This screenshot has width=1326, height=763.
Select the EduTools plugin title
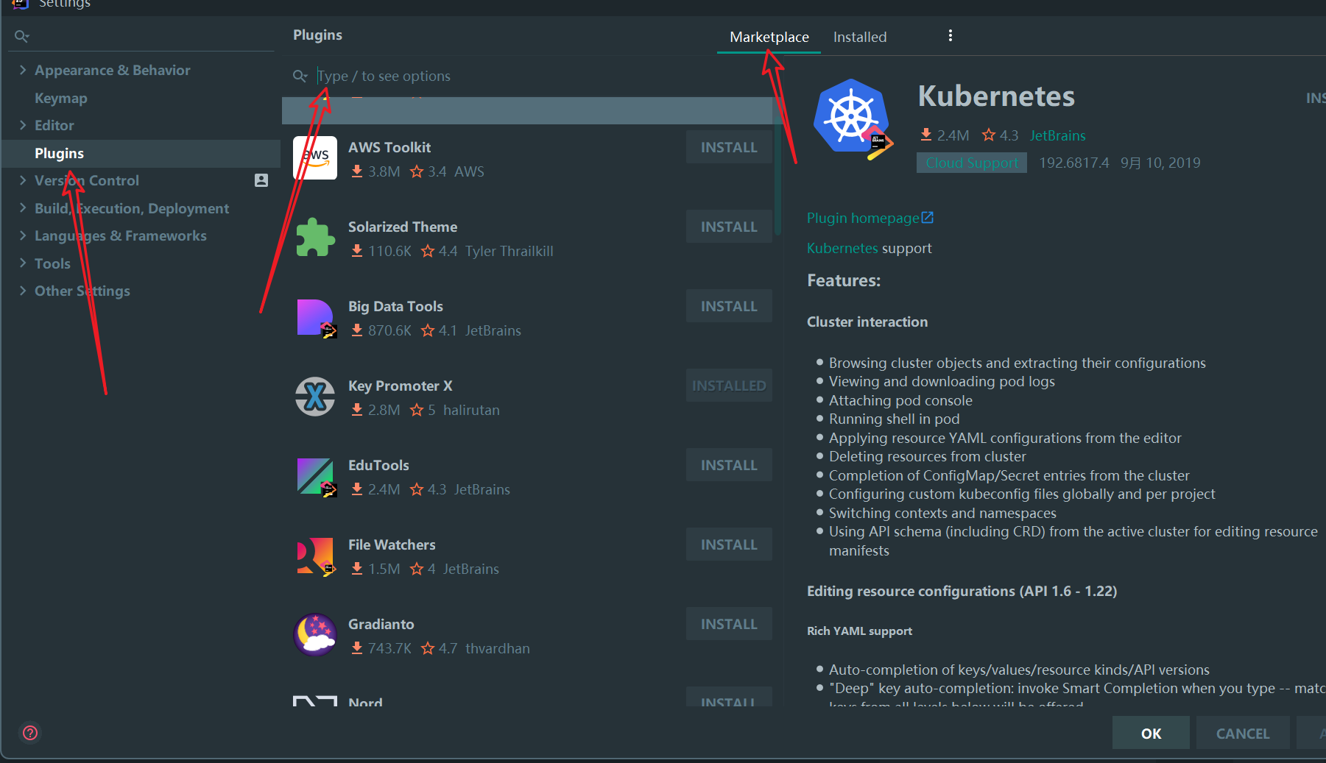pos(378,465)
